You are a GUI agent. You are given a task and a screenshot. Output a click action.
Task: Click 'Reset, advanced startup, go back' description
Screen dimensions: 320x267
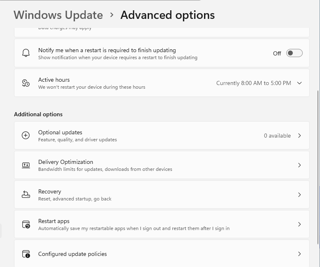[75, 199]
